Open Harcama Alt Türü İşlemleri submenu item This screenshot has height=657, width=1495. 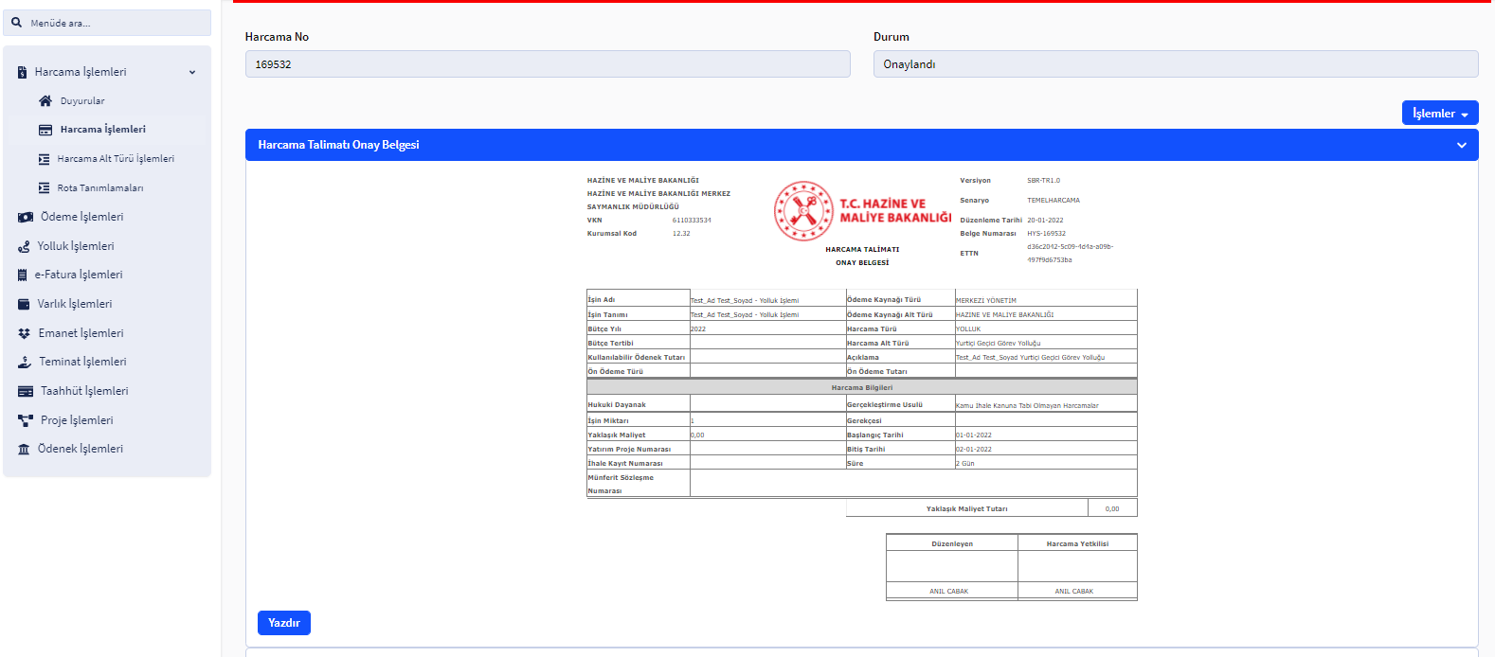coord(116,159)
